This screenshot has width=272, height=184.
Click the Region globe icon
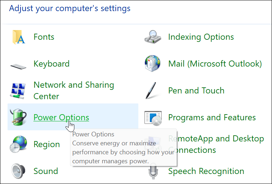pos(19,144)
